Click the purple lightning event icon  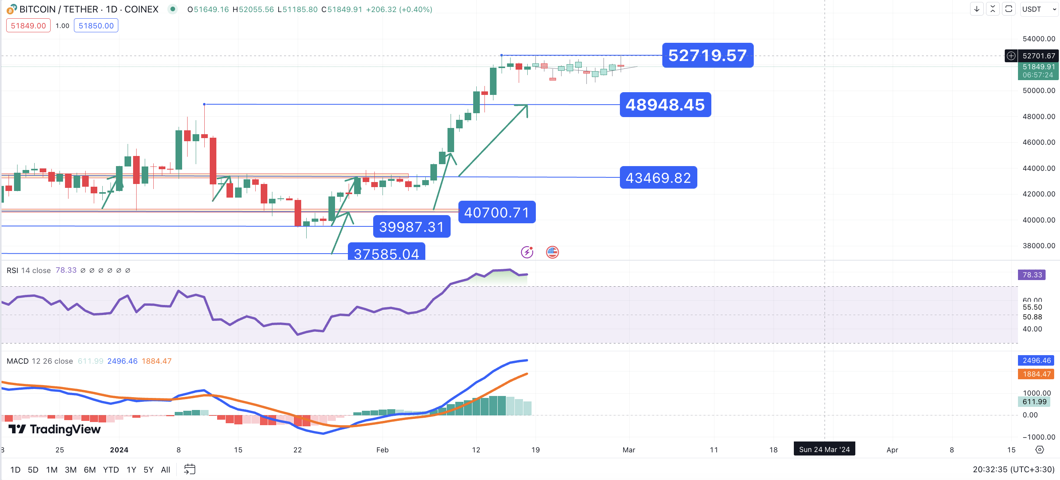pos(527,252)
